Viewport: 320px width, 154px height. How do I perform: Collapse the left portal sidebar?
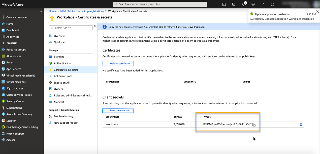[x=41, y=11]
